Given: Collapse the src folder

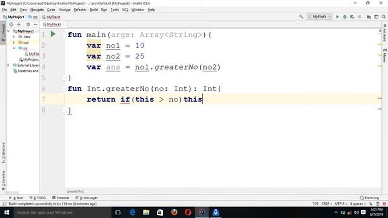Looking at the screenshot, I should [x=14, y=48].
